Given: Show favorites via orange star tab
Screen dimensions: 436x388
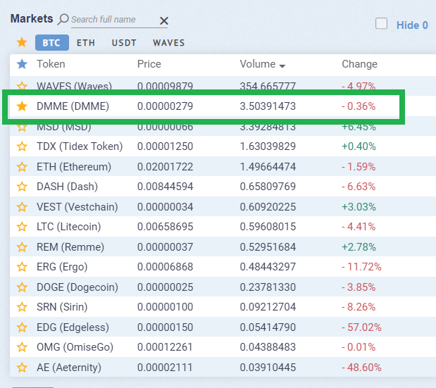Looking at the screenshot, I should pyautogui.click(x=22, y=42).
